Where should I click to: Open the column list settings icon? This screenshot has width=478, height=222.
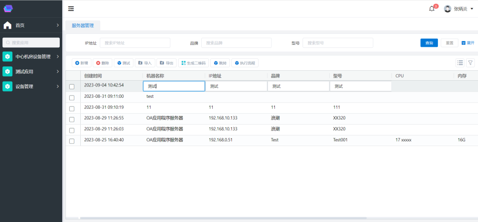tap(460, 63)
